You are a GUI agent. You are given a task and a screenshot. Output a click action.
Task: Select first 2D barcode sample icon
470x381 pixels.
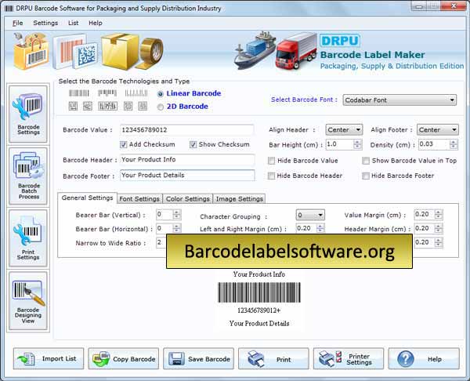73,106
